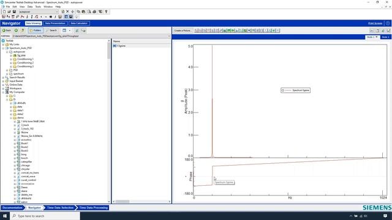Expand the Conditioning 1 folder
392x220 pixels.
(11, 59)
